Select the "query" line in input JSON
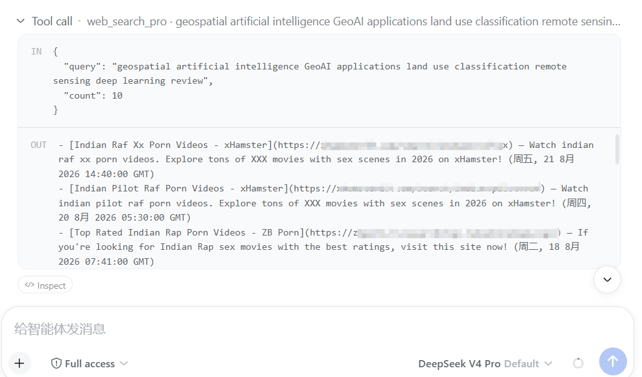Image resolution: width=642 pixels, height=377 pixels. (310, 74)
